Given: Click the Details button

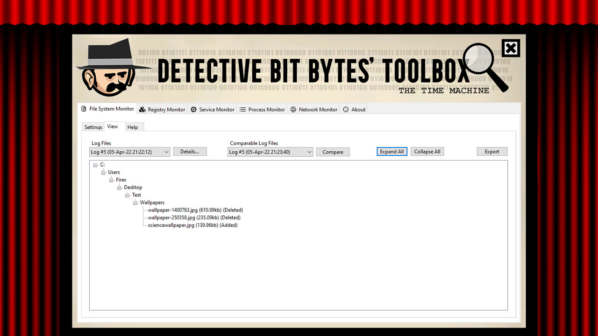Looking at the screenshot, I should coord(190,151).
